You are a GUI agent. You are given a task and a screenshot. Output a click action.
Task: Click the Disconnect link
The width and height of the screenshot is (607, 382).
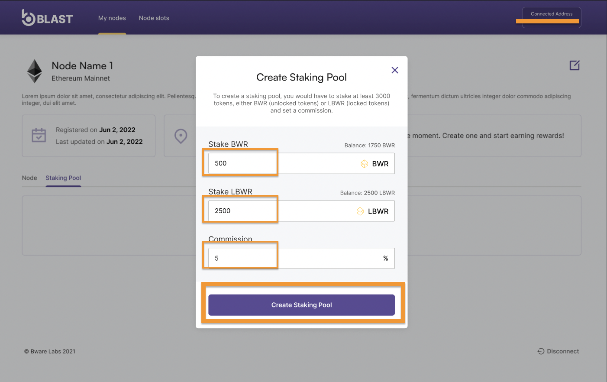pyautogui.click(x=562, y=351)
